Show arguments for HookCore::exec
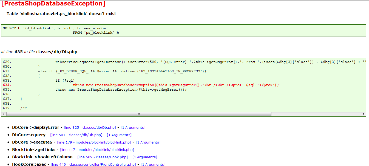 coord(153,164)
